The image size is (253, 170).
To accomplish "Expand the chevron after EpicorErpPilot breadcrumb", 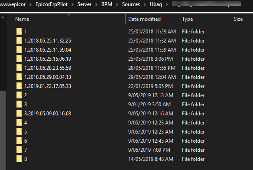I will coord(72,4).
